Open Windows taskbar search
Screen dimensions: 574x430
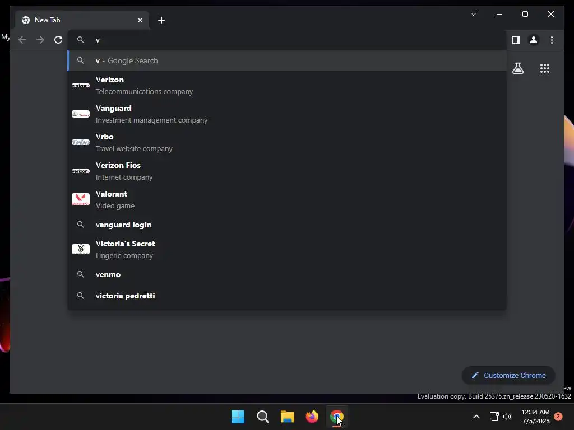[x=262, y=417]
